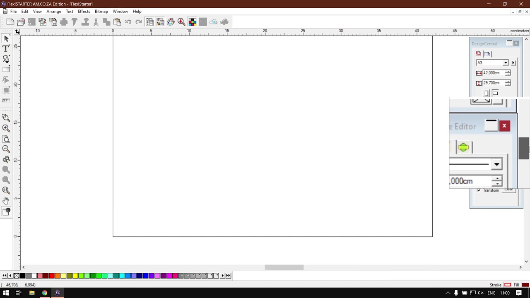
Task: Click the horizontal scrollbar thumb
Action: [x=284, y=267]
